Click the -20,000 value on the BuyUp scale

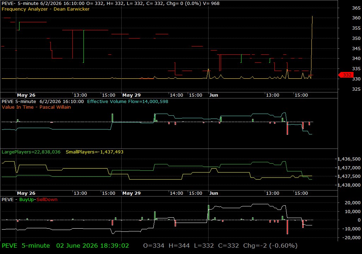click(352, 237)
